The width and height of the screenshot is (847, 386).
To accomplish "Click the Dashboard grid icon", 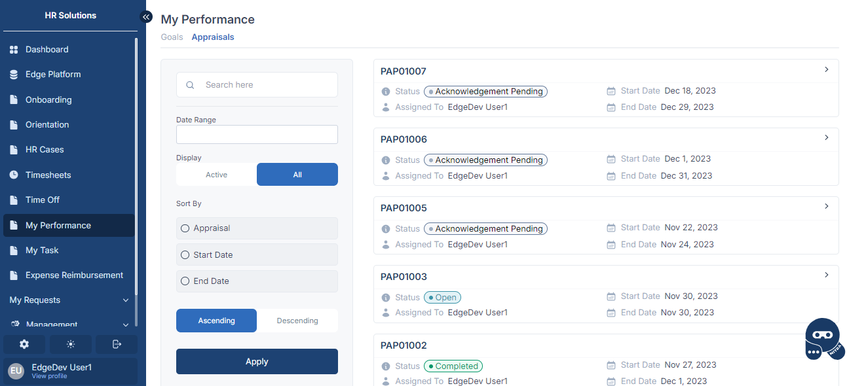I will click(x=14, y=50).
